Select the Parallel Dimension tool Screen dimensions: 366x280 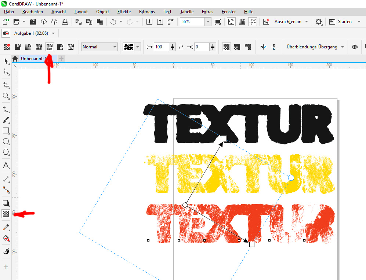(x=6, y=179)
